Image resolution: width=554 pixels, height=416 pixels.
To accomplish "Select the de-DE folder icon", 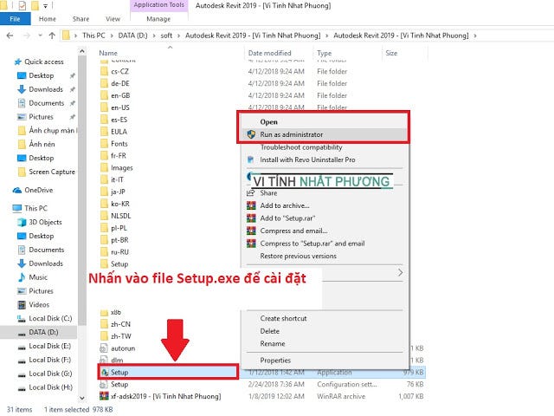I will pos(104,83).
